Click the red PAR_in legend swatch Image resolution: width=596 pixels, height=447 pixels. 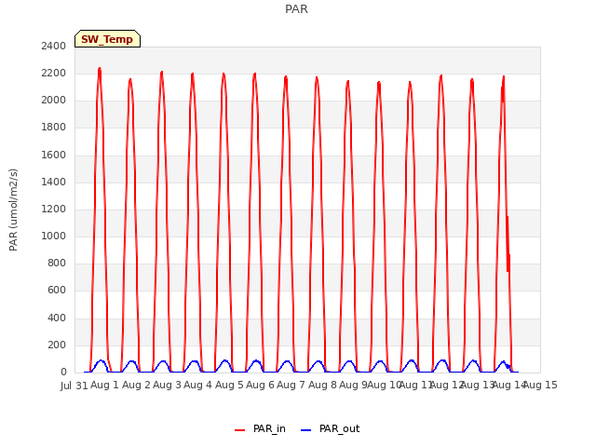tap(240, 430)
